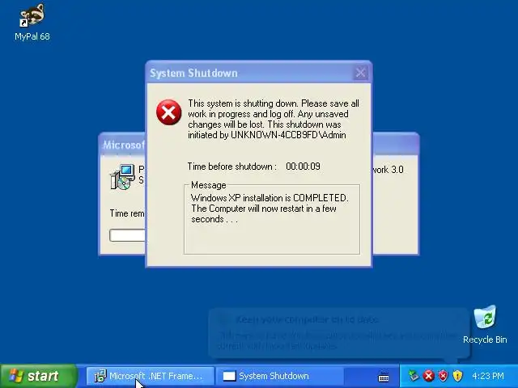Click the 'Keep your computer up to date' balloon

338,333
